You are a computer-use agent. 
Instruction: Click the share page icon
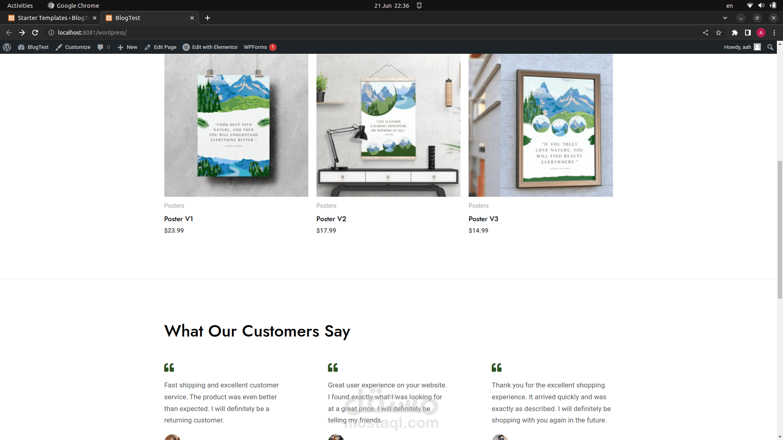(706, 33)
